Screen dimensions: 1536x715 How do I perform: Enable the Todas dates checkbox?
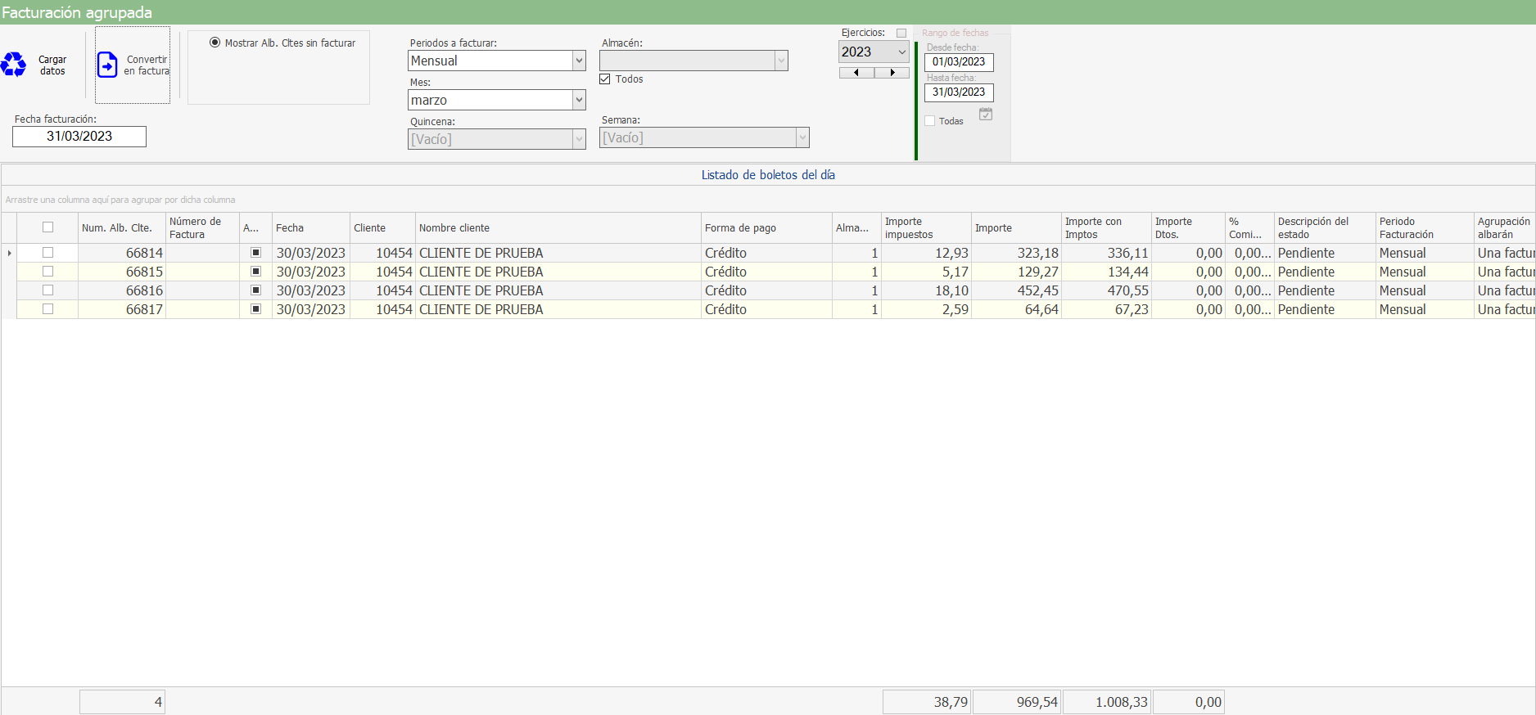930,121
